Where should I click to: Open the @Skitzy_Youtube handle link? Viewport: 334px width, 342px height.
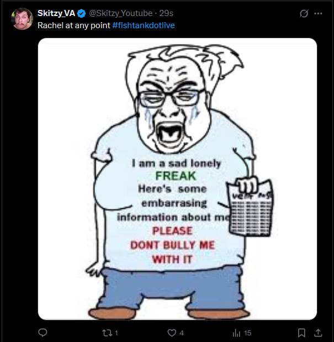(x=121, y=13)
